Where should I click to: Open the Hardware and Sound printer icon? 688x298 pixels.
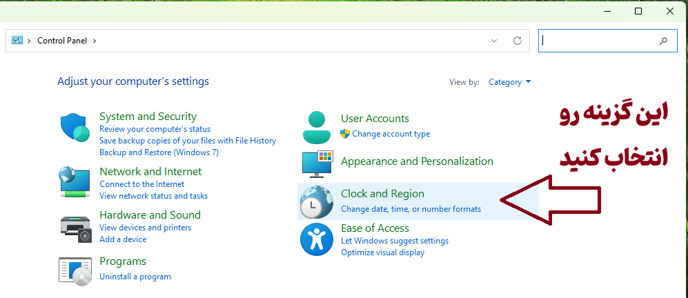pyautogui.click(x=76, y=230)
